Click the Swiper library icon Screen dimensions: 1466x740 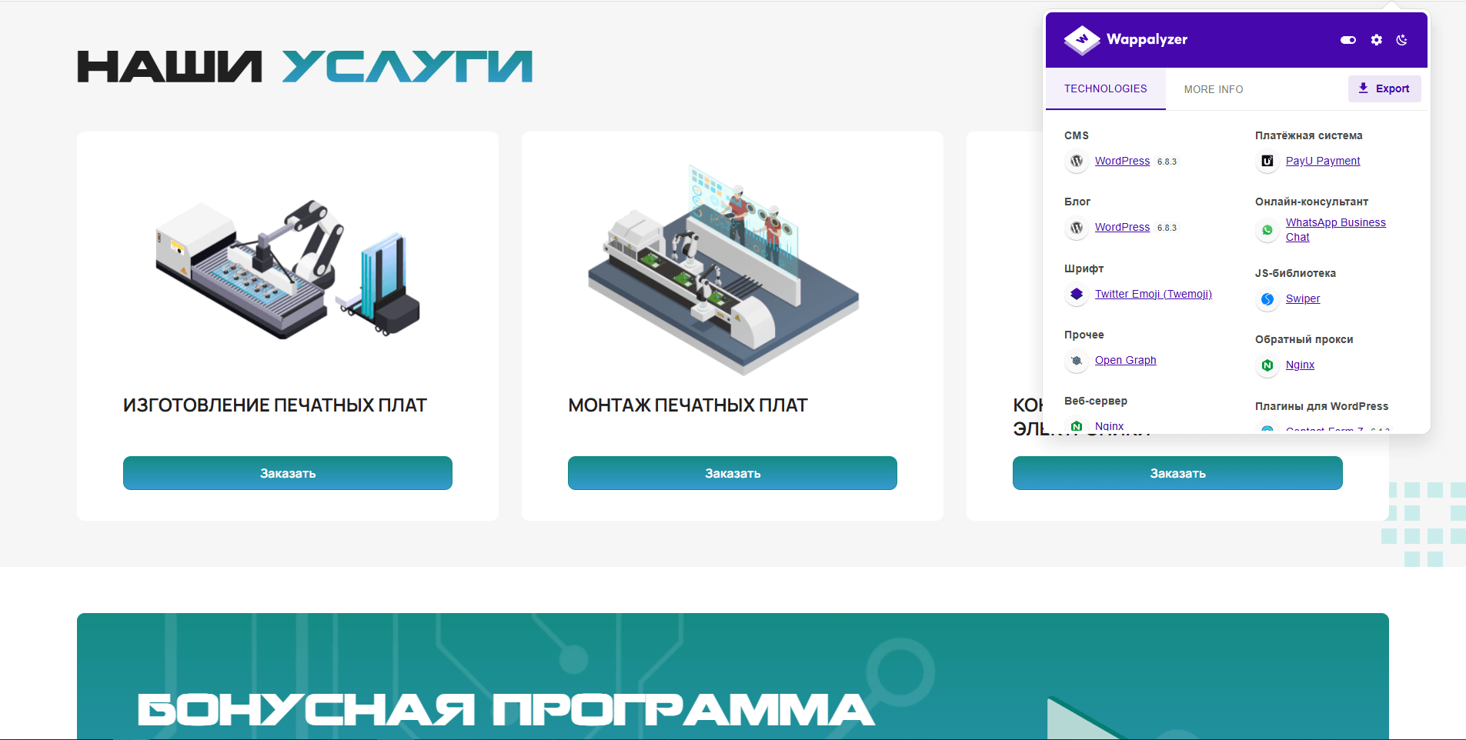click(1267, 299)
